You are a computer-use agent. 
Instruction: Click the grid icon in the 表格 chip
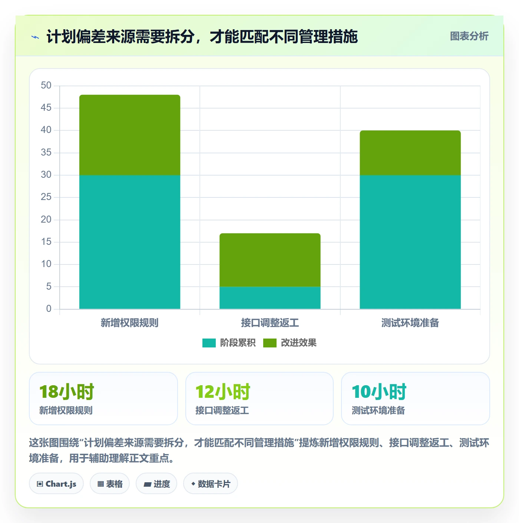pos(100,484)
